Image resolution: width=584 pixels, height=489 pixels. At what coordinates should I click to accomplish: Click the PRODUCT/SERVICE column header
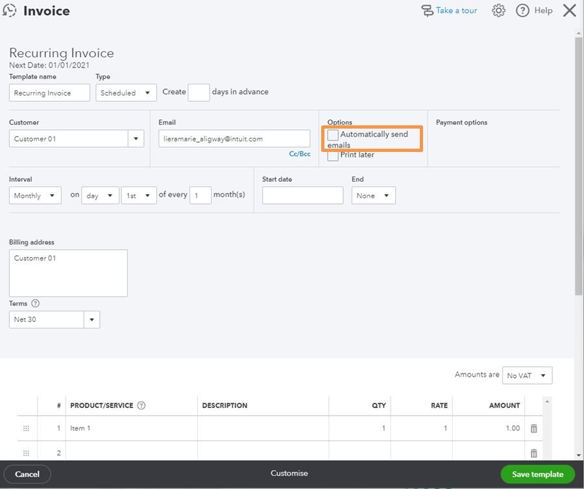[x=102, y=405]
